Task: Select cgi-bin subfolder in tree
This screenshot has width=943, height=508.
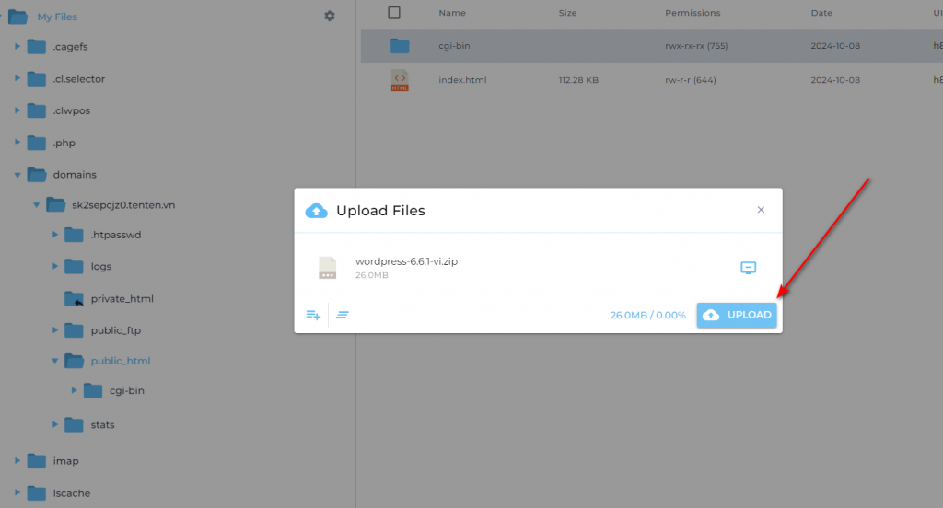Action: click(127, 390)
